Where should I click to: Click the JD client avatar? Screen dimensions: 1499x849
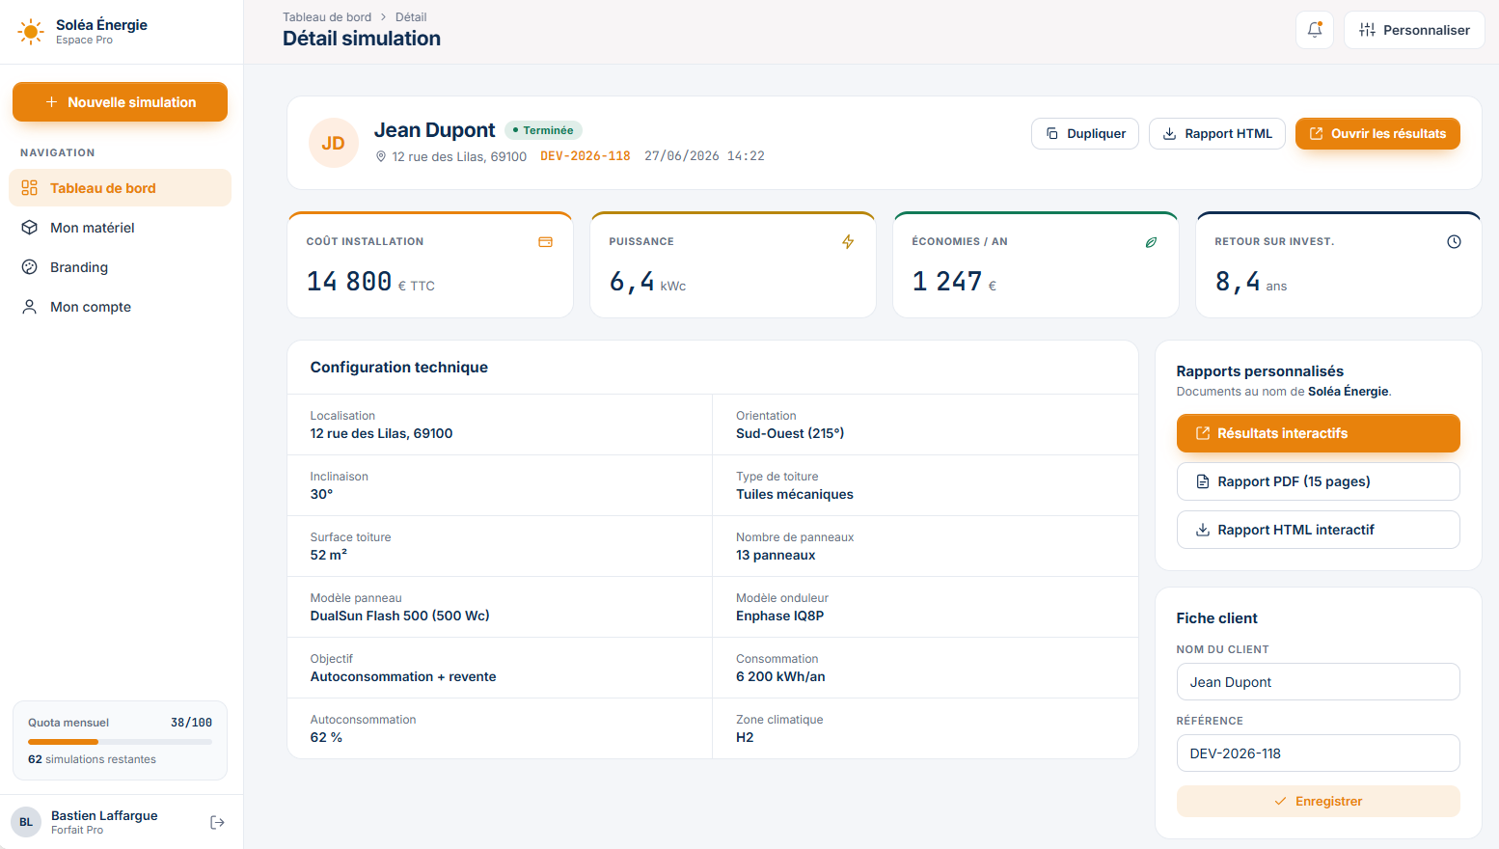pyautogui.click(x=334, y=143)
